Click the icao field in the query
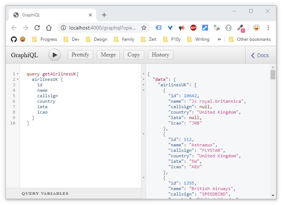 tap(42, 112)
